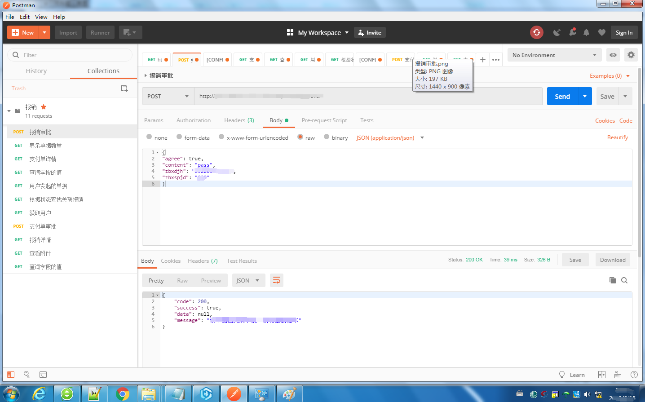Copy response to clipboard icon

click(x=612, y=280)
